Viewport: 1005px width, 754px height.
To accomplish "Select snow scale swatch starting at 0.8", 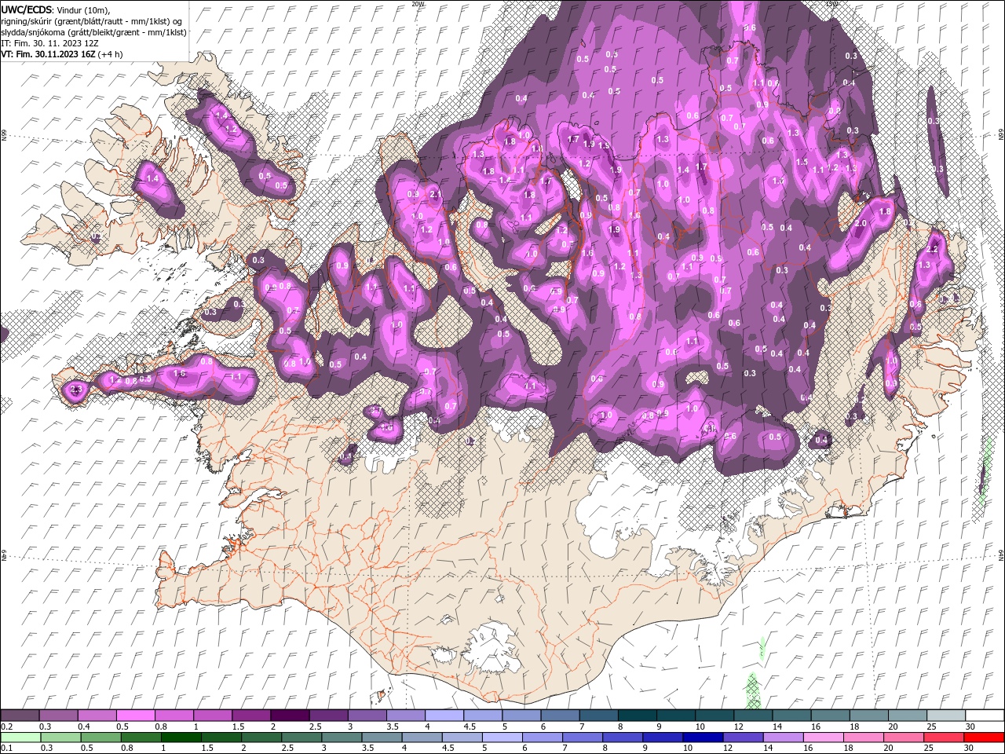I will tap(174, 716).
